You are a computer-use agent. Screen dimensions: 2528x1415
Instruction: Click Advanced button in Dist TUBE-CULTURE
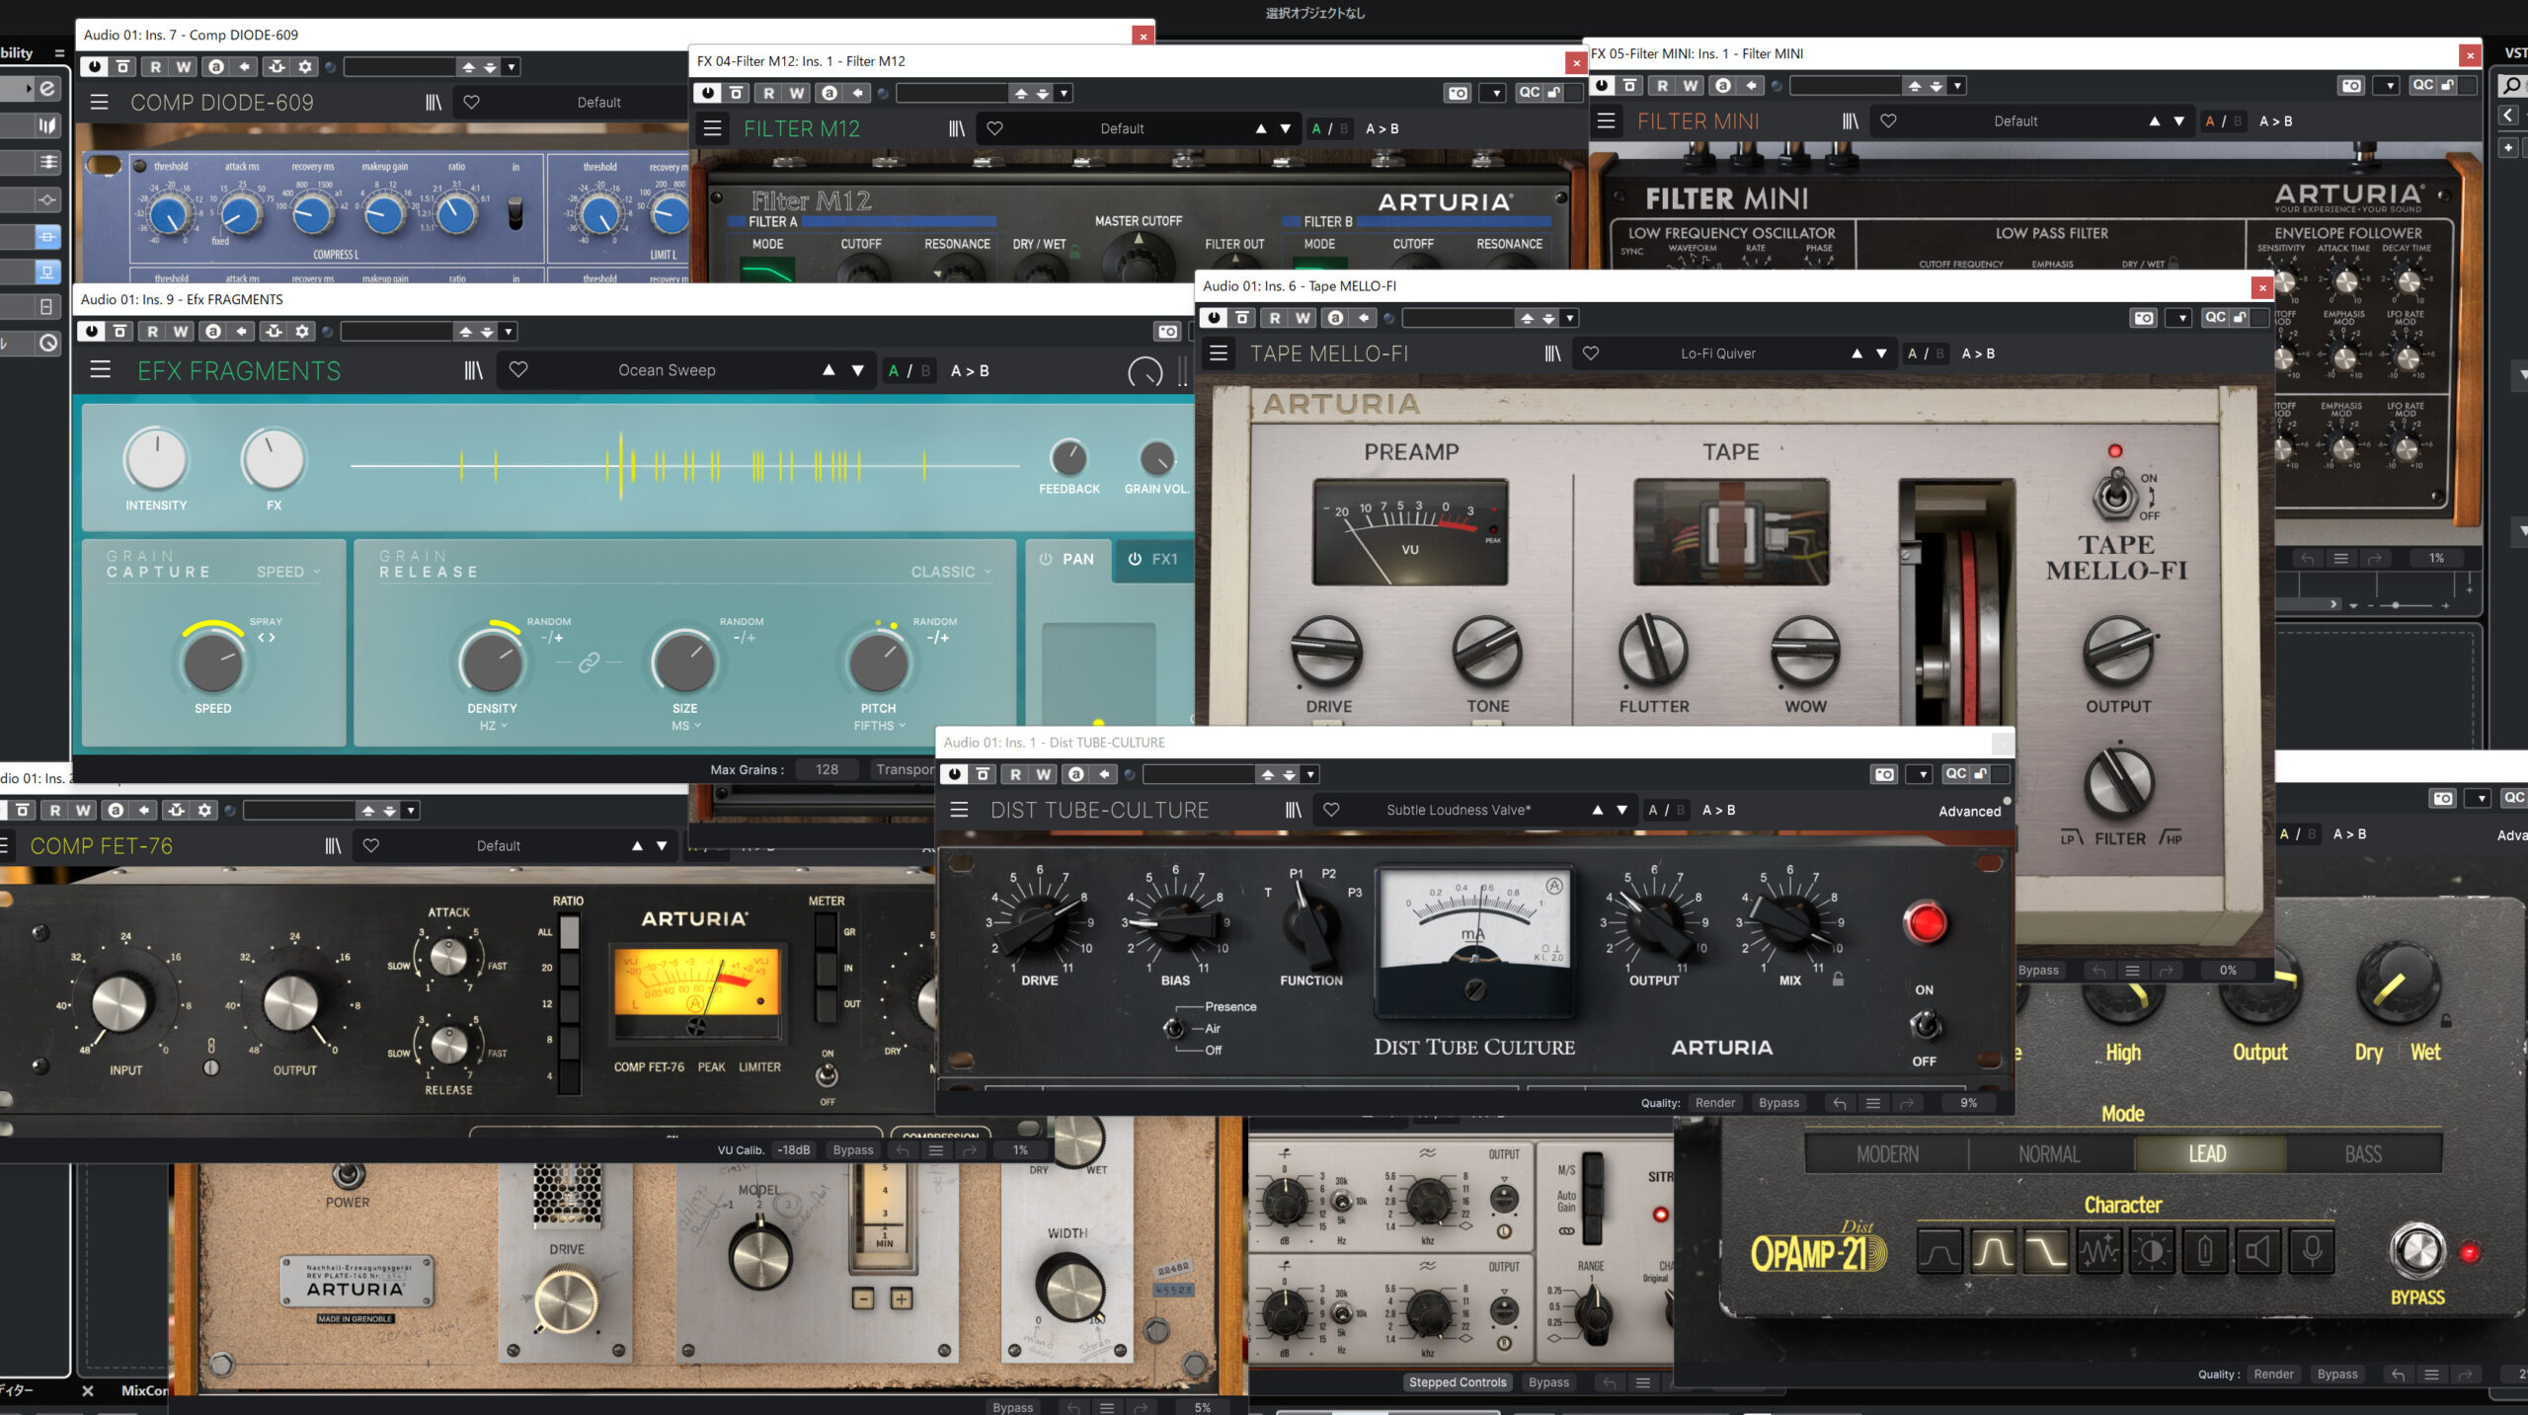(1969, 811)
